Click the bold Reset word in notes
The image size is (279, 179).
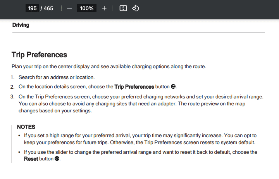point(31,159)
